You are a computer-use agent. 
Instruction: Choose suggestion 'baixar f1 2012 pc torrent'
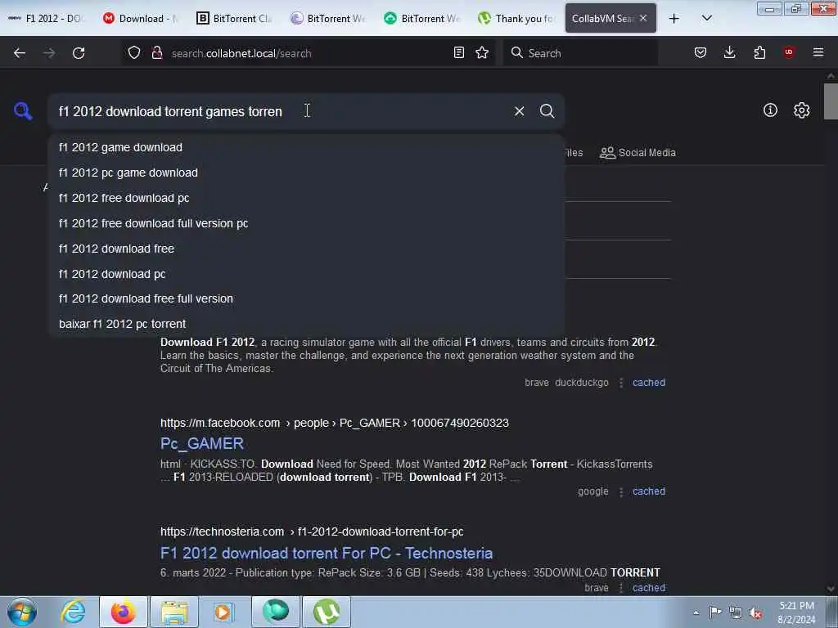click(x=306, y=324)
